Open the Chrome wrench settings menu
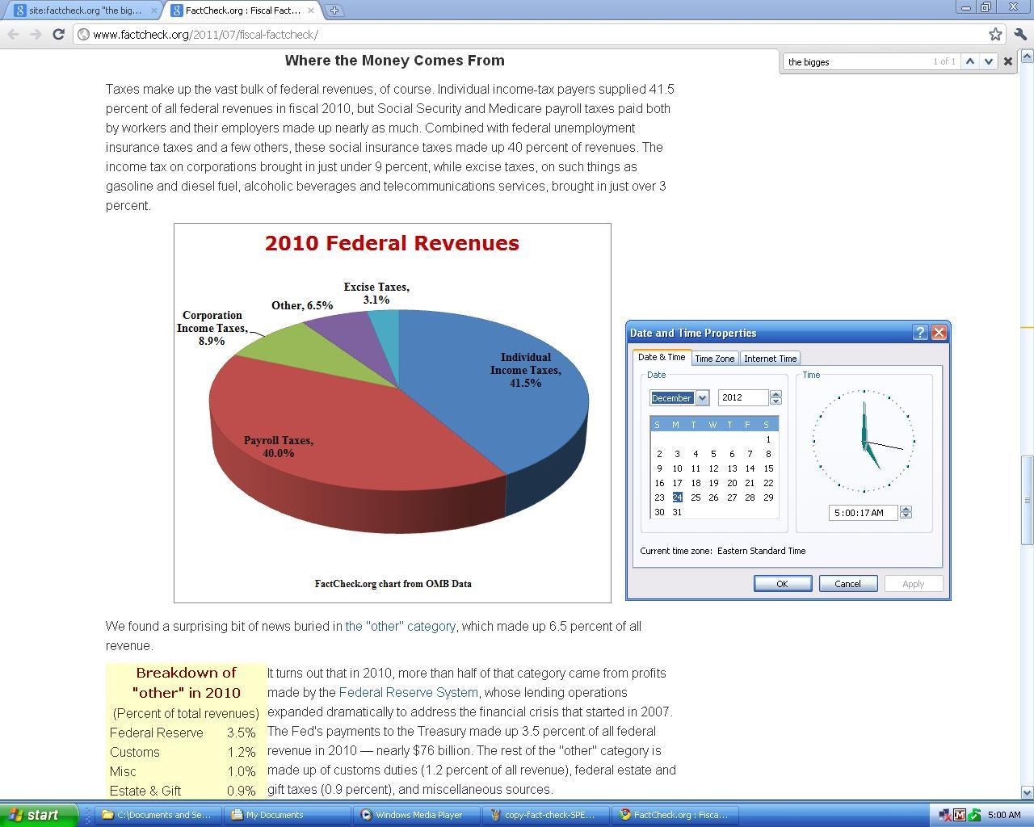The image size is (1034, 827). [x=1019, y=34]
